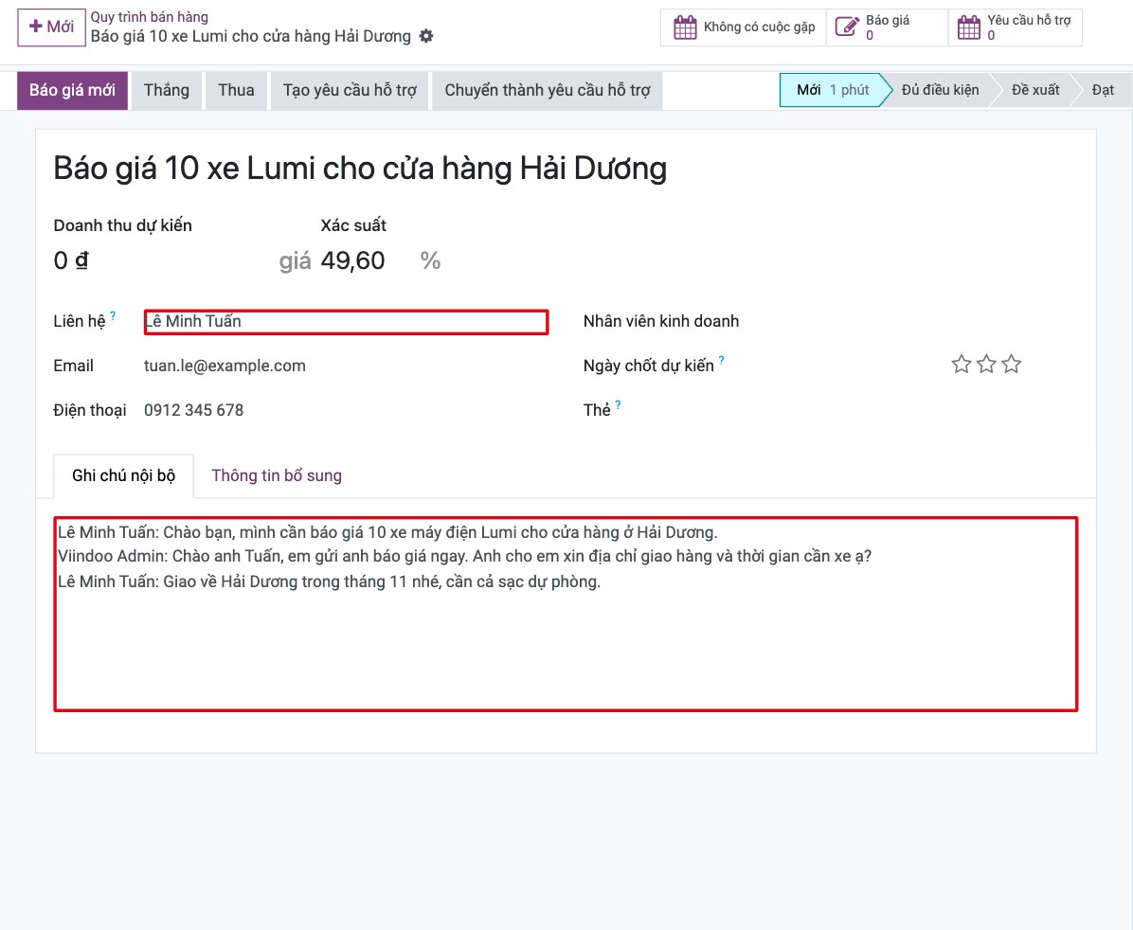Show help tooltip for Liên hệ
This screenshot has width=1133, height=930.
(113, 315)
